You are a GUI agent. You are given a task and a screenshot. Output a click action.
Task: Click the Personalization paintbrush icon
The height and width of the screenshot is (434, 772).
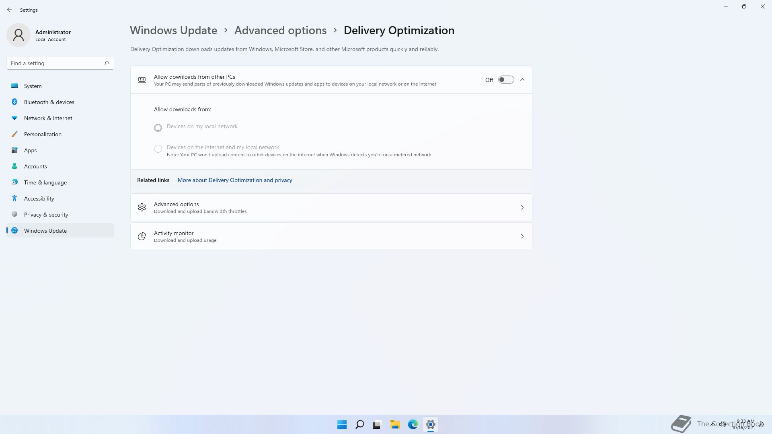(x=14, y=134)
